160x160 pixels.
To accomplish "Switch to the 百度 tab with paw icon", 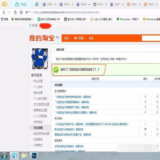I will pyautogui.click(x=50, y=4).
